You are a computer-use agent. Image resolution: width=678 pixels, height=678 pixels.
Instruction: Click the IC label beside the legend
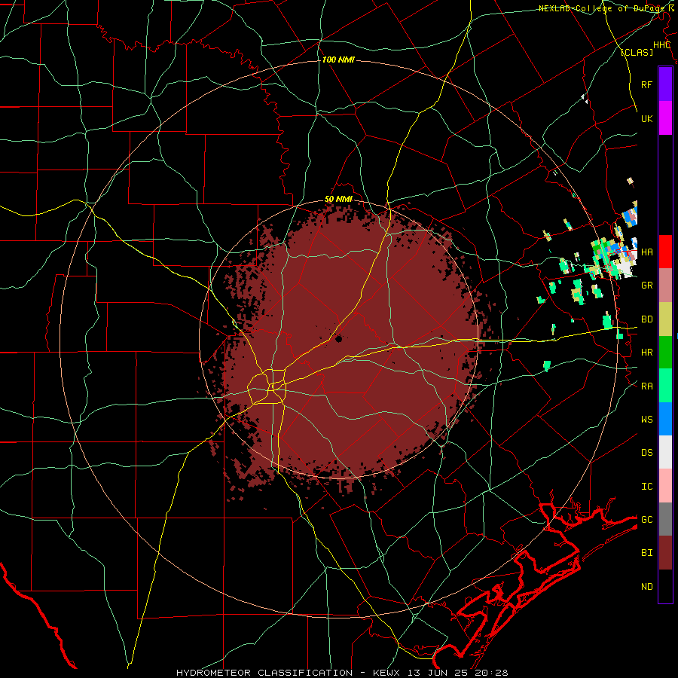[x=646, y=486]
